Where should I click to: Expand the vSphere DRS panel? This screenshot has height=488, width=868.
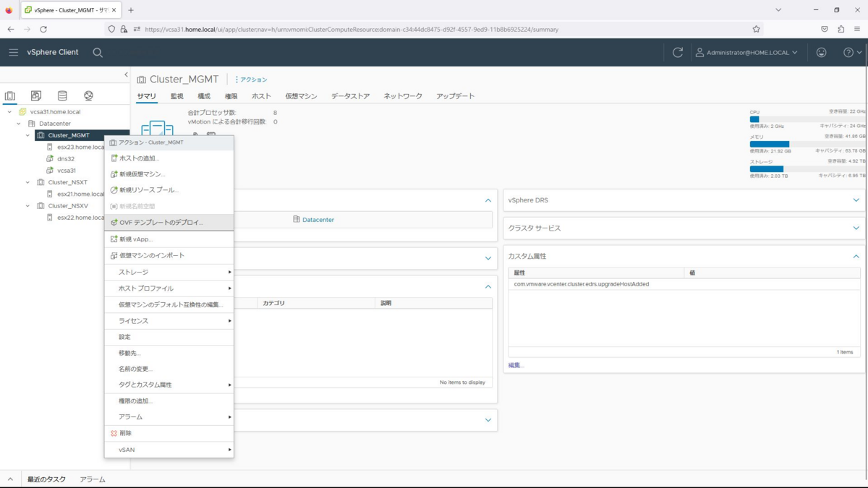click(x=856, y=200)
